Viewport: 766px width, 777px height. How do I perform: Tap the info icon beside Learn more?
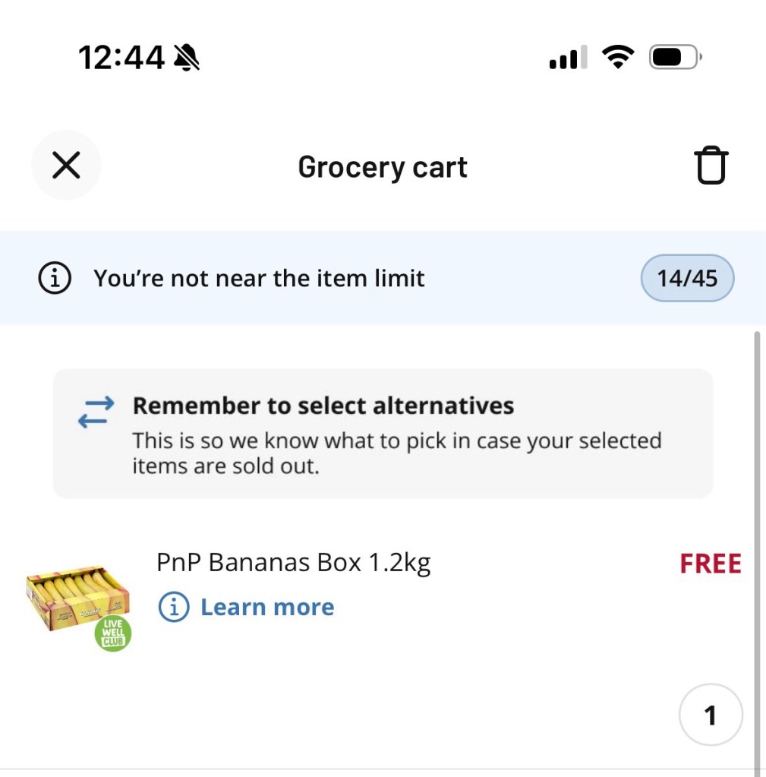[x=173, y=607]
